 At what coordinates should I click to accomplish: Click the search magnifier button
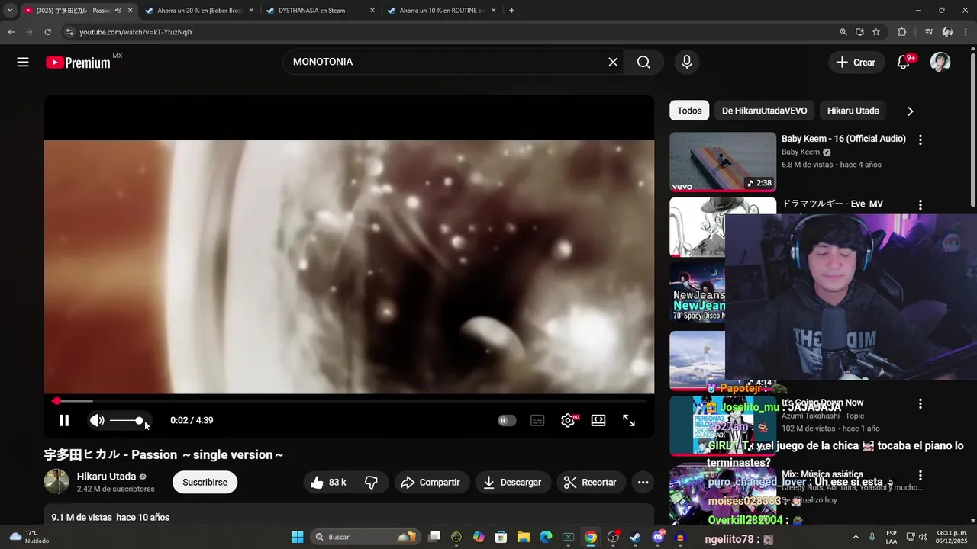[x=643, y=63]
